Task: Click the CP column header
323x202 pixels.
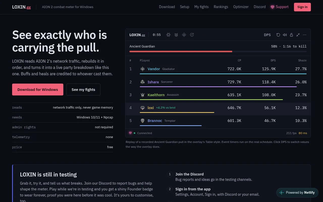Action: click(239, 60)
